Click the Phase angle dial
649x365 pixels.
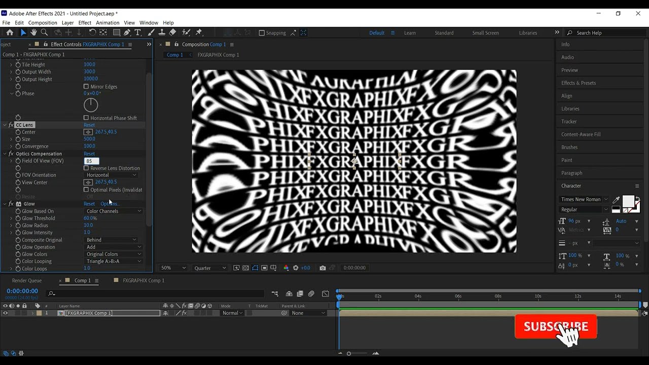91,105
